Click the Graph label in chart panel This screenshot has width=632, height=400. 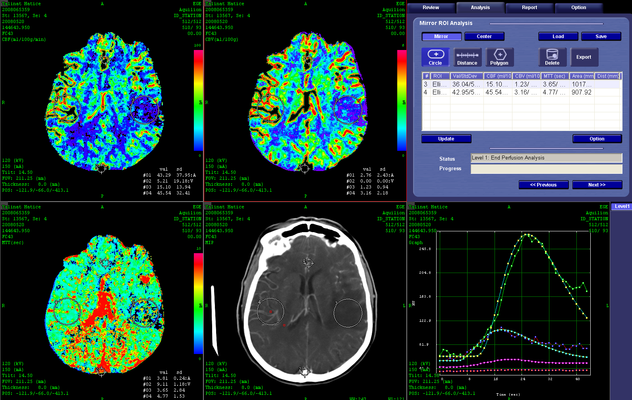pos(416,243)
